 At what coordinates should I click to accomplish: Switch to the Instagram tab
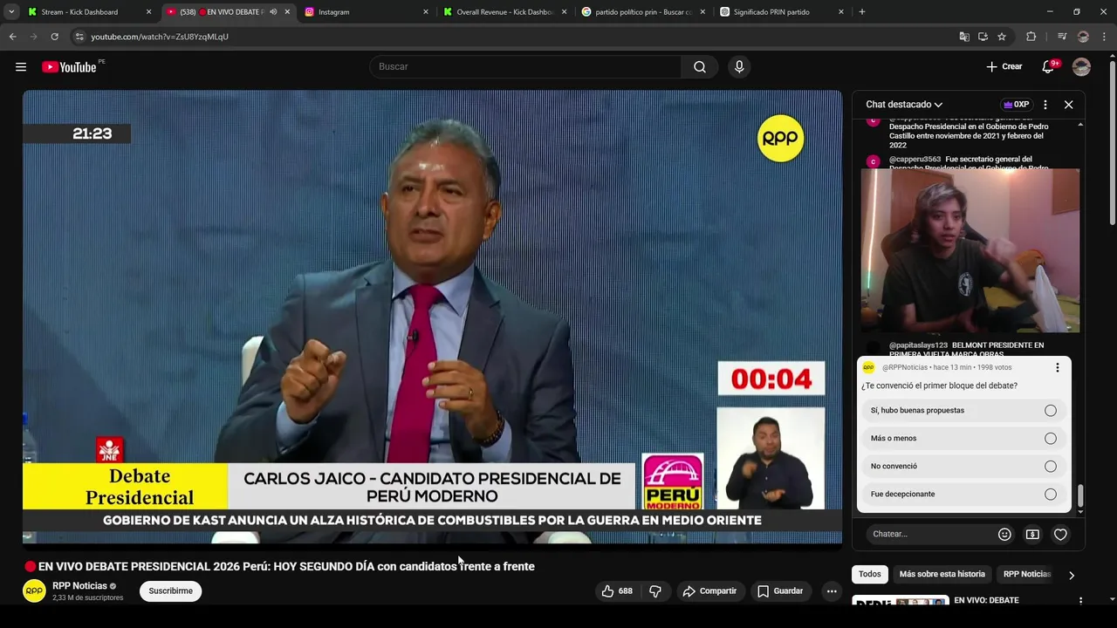pos(365,12)
